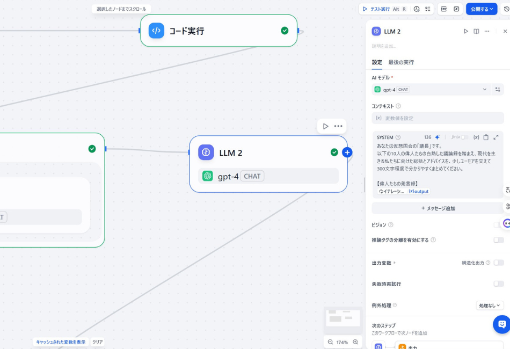510x349 pixels.
Task: Enable the Jinja toggle in the SYSTEM prompt header
Action: click(465, 137)
